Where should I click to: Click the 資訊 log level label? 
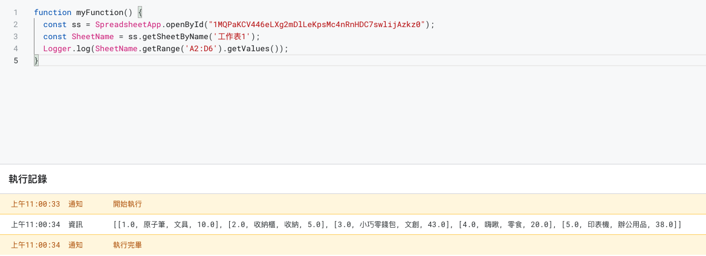pyautogui.click(x=76, y=225)
